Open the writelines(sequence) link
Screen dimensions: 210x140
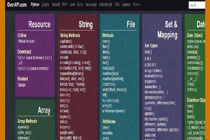point(113,111)
